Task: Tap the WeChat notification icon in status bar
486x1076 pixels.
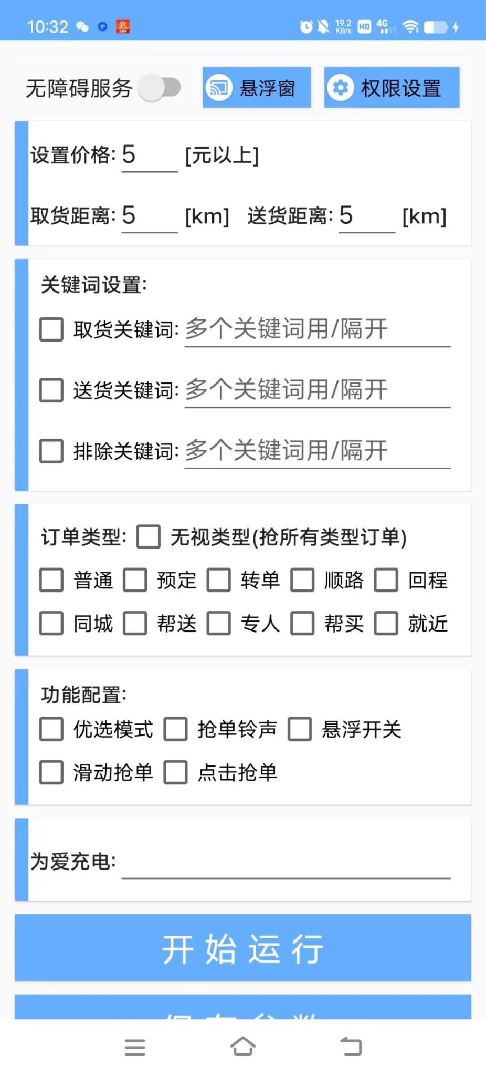Action: (82, 27)
